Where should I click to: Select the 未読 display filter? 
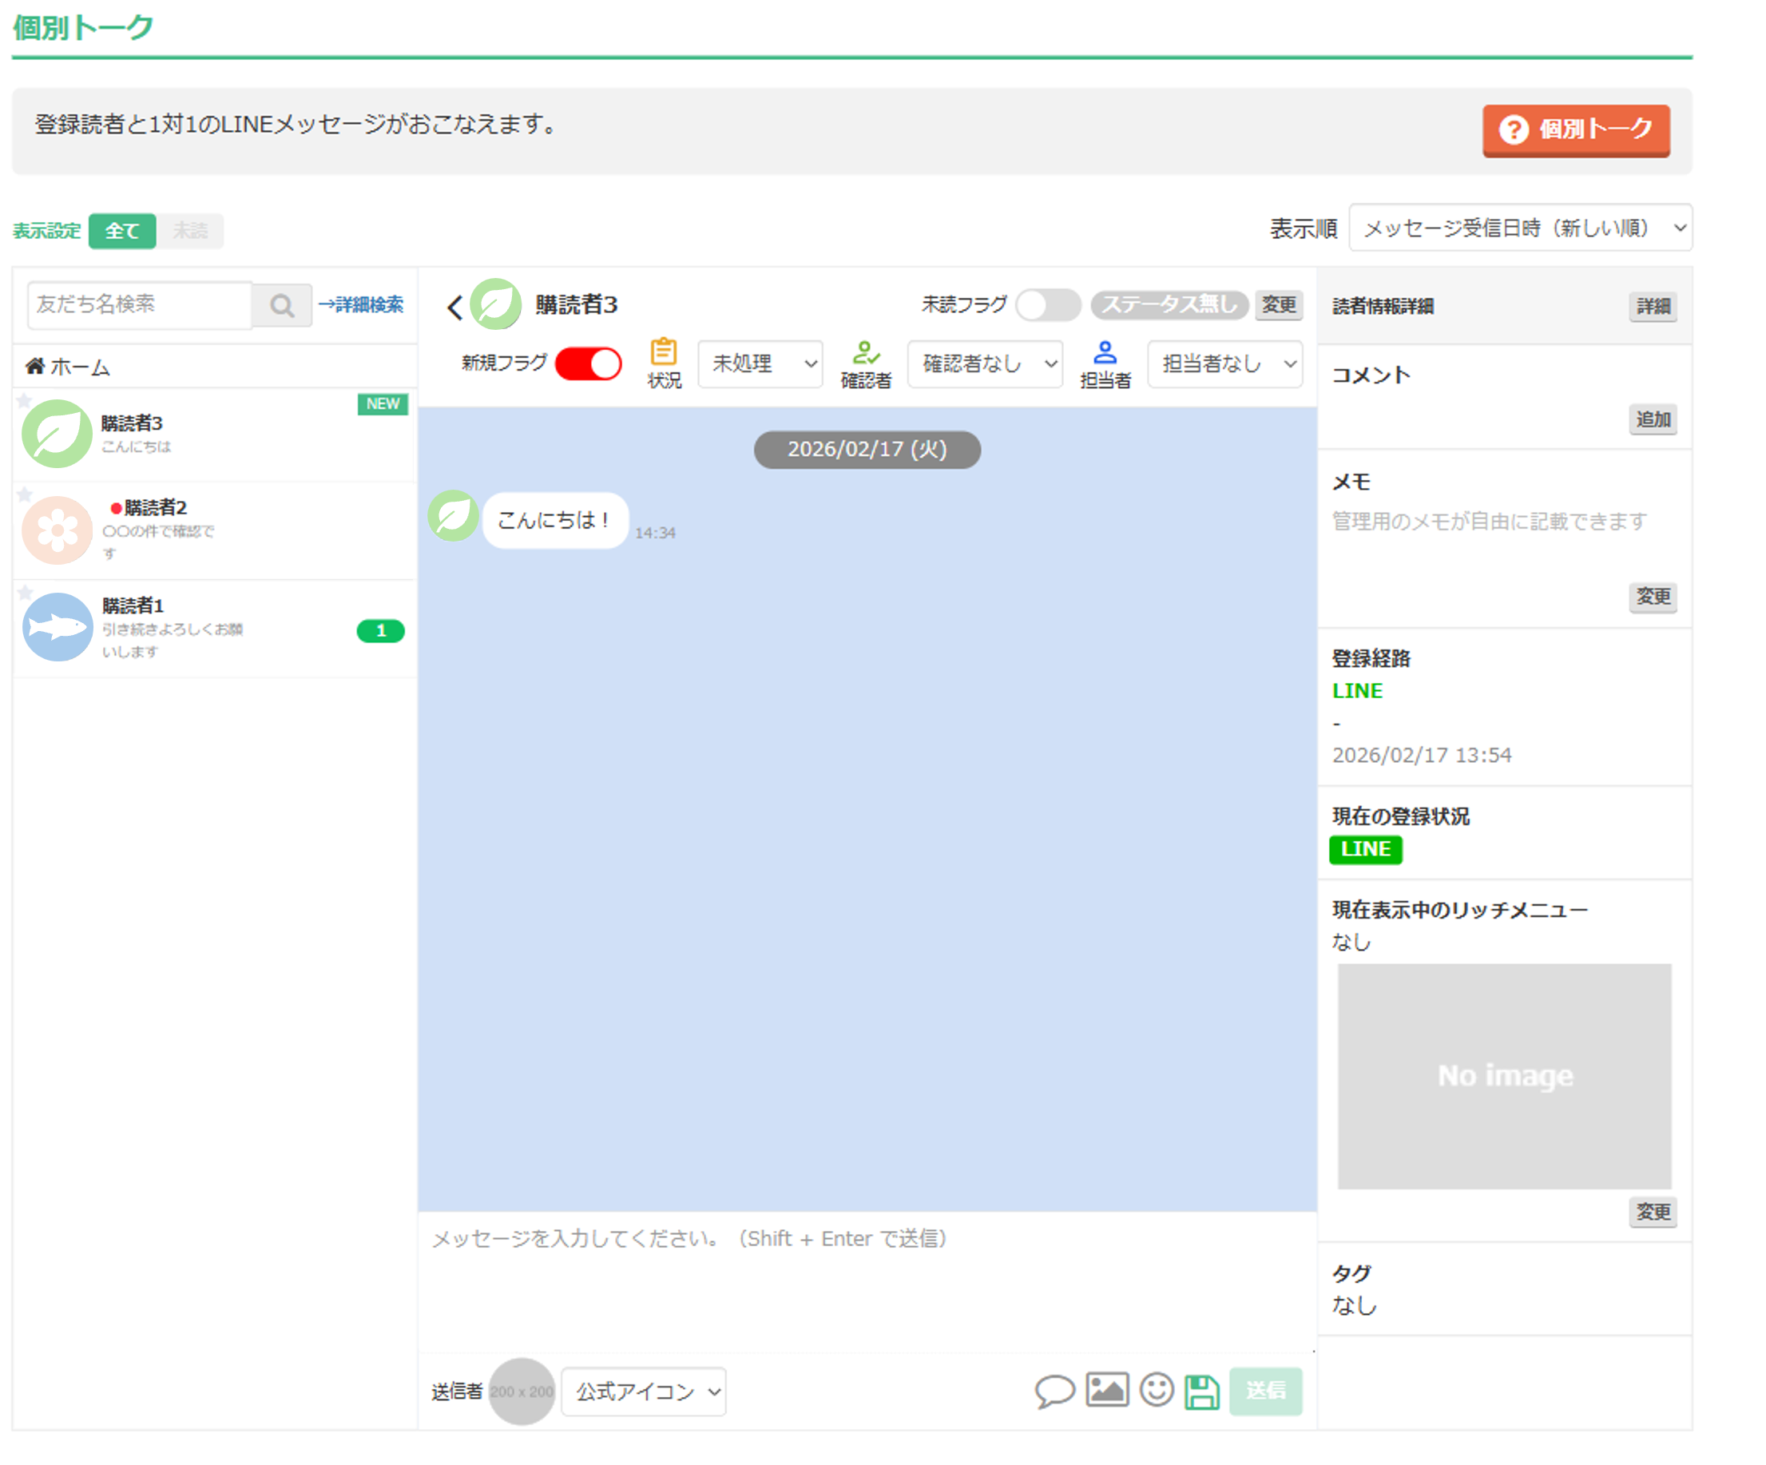[x=190, y=230]
